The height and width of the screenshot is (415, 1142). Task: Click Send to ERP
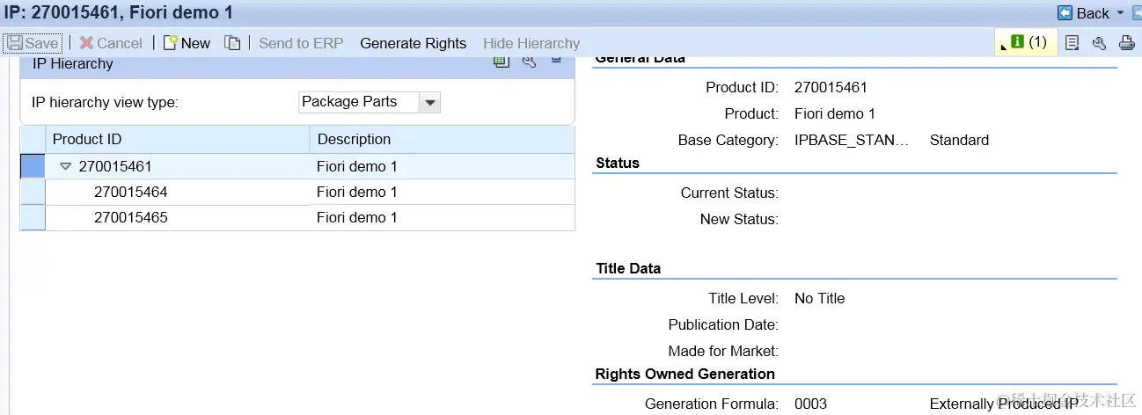pos(301,43)
